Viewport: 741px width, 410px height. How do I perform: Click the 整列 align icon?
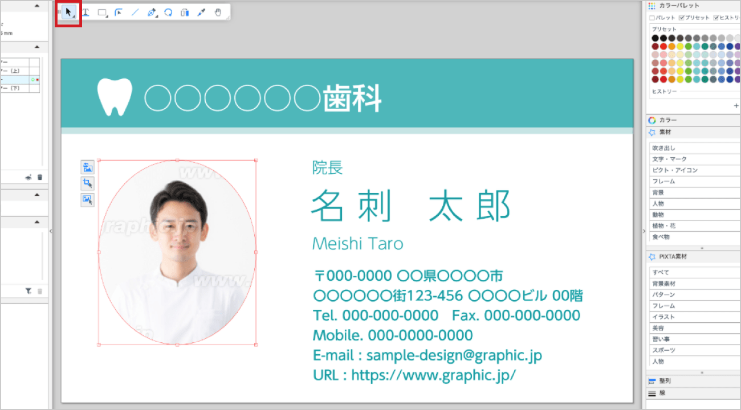(x=652, y=381)
